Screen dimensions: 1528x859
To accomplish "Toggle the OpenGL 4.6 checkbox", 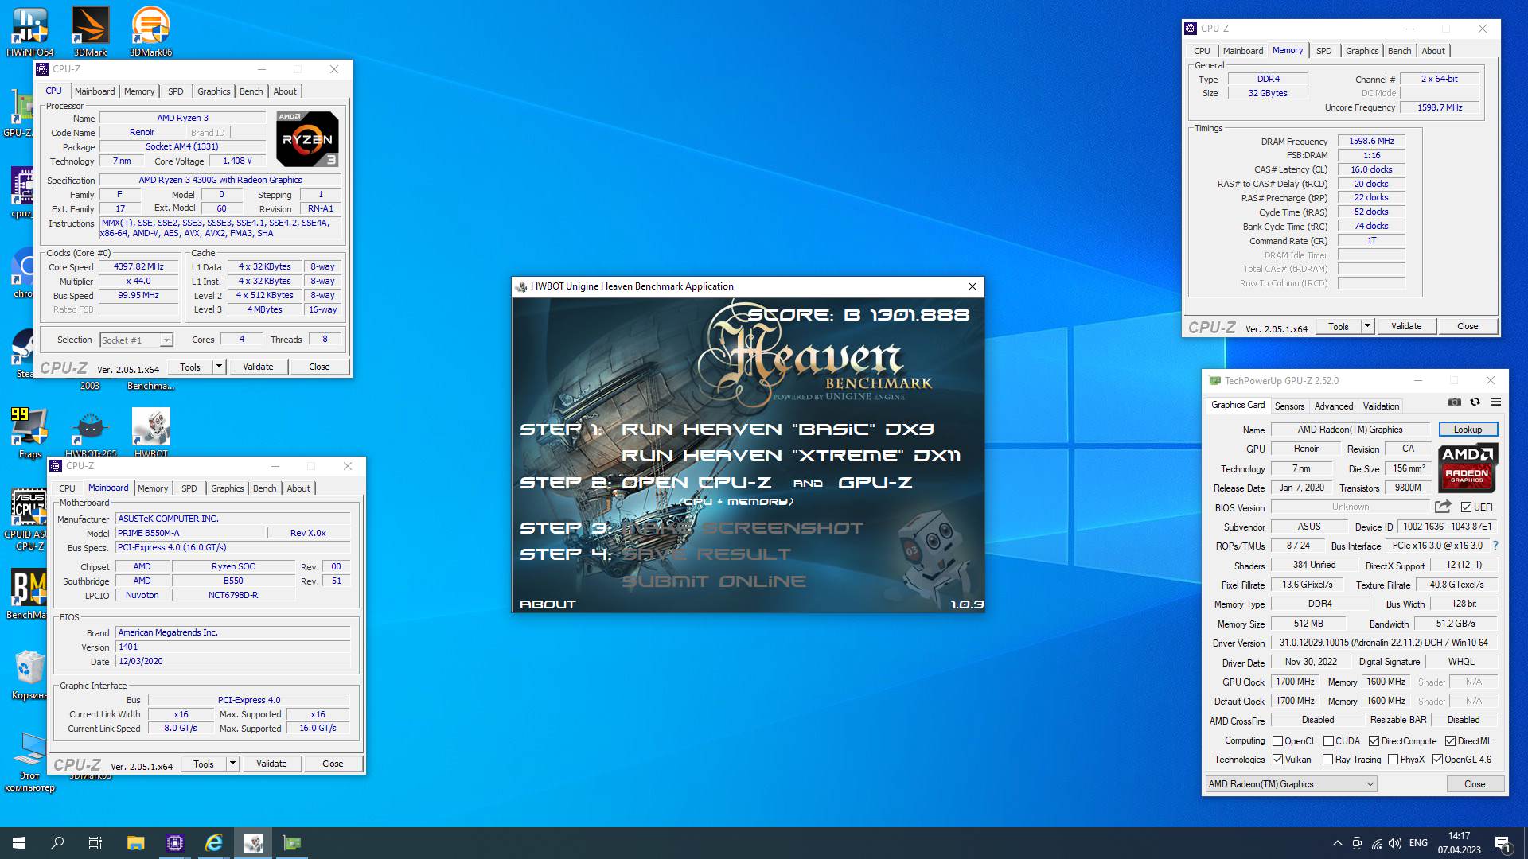I will click(1437, 760).
